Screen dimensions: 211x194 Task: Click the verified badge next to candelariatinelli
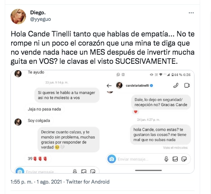[x=152, y=85]
